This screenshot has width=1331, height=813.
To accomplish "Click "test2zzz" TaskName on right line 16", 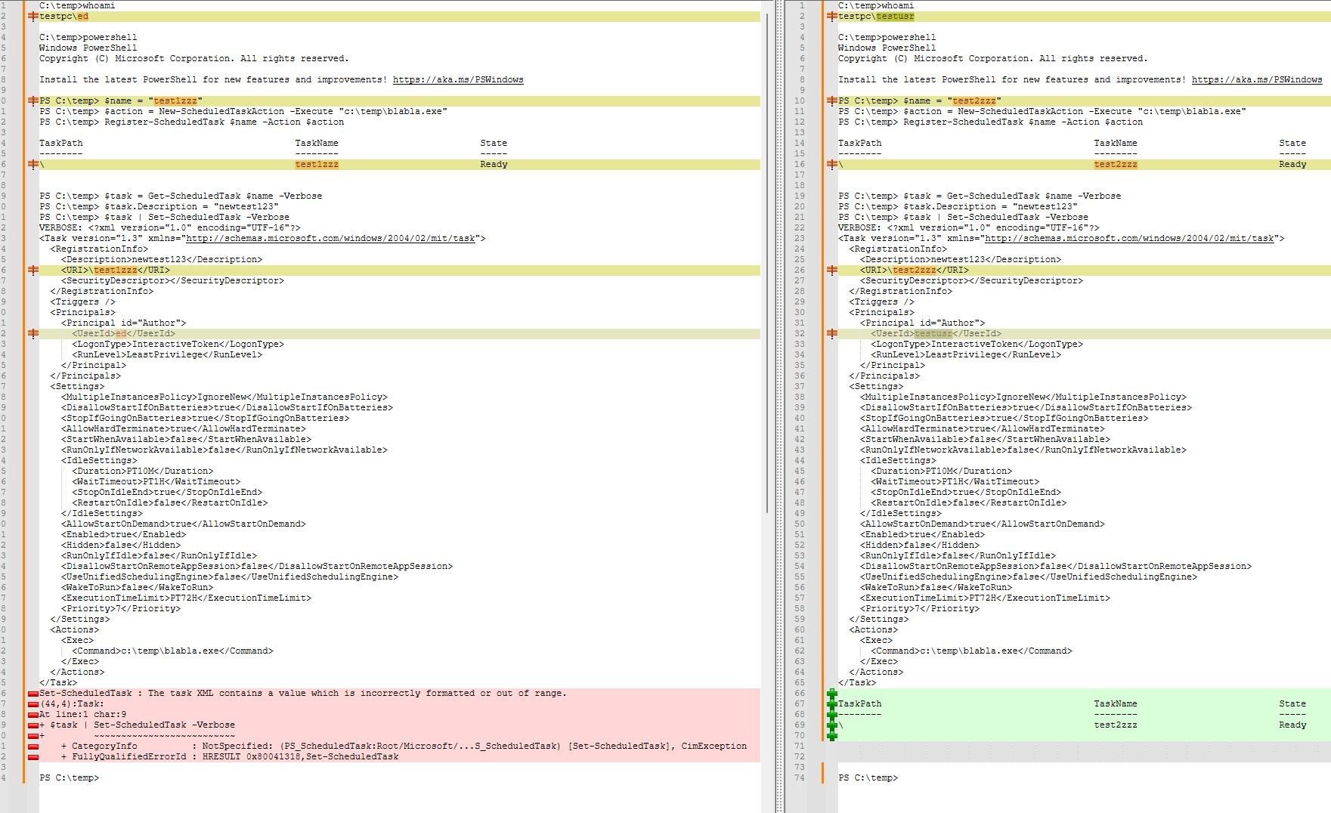I will [1116, 164].
